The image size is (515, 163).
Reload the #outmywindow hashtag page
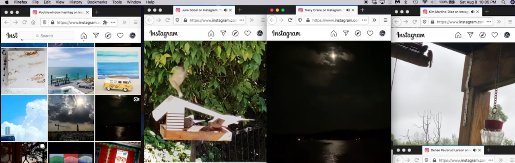click(25, 23)
